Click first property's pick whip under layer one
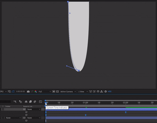The height and width of the screenshot is (123, 157). 26,112
